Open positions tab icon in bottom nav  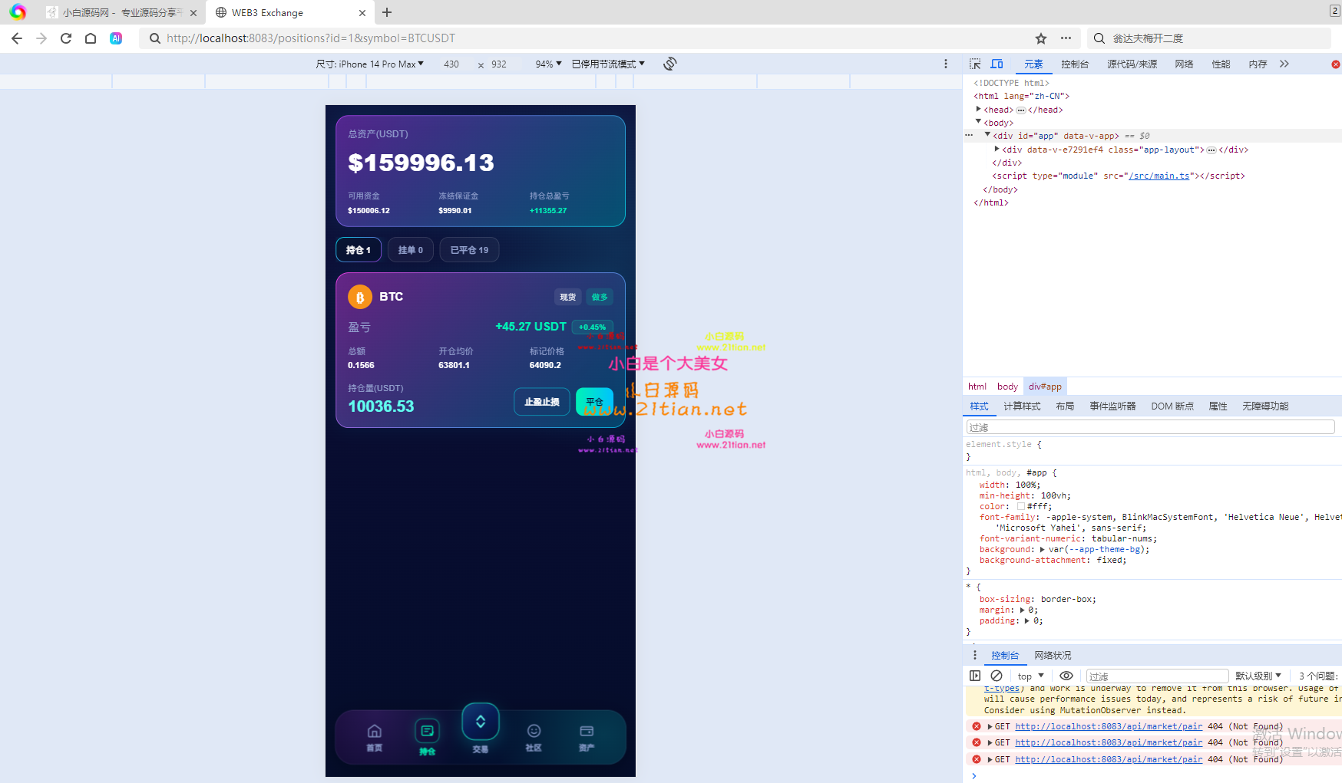[x=428, y=731]
